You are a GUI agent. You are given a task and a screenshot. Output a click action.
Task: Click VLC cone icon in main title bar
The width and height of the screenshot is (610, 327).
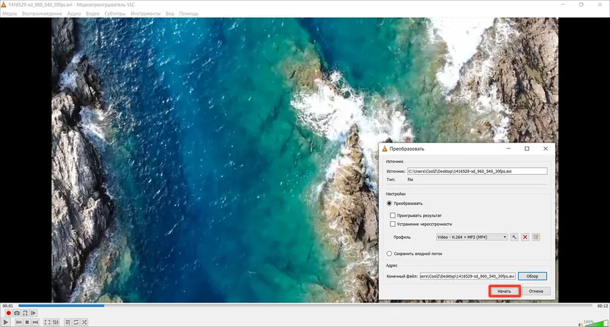(3, 4)
